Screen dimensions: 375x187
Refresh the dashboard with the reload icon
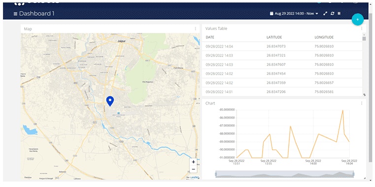click(x=332, y=14)
